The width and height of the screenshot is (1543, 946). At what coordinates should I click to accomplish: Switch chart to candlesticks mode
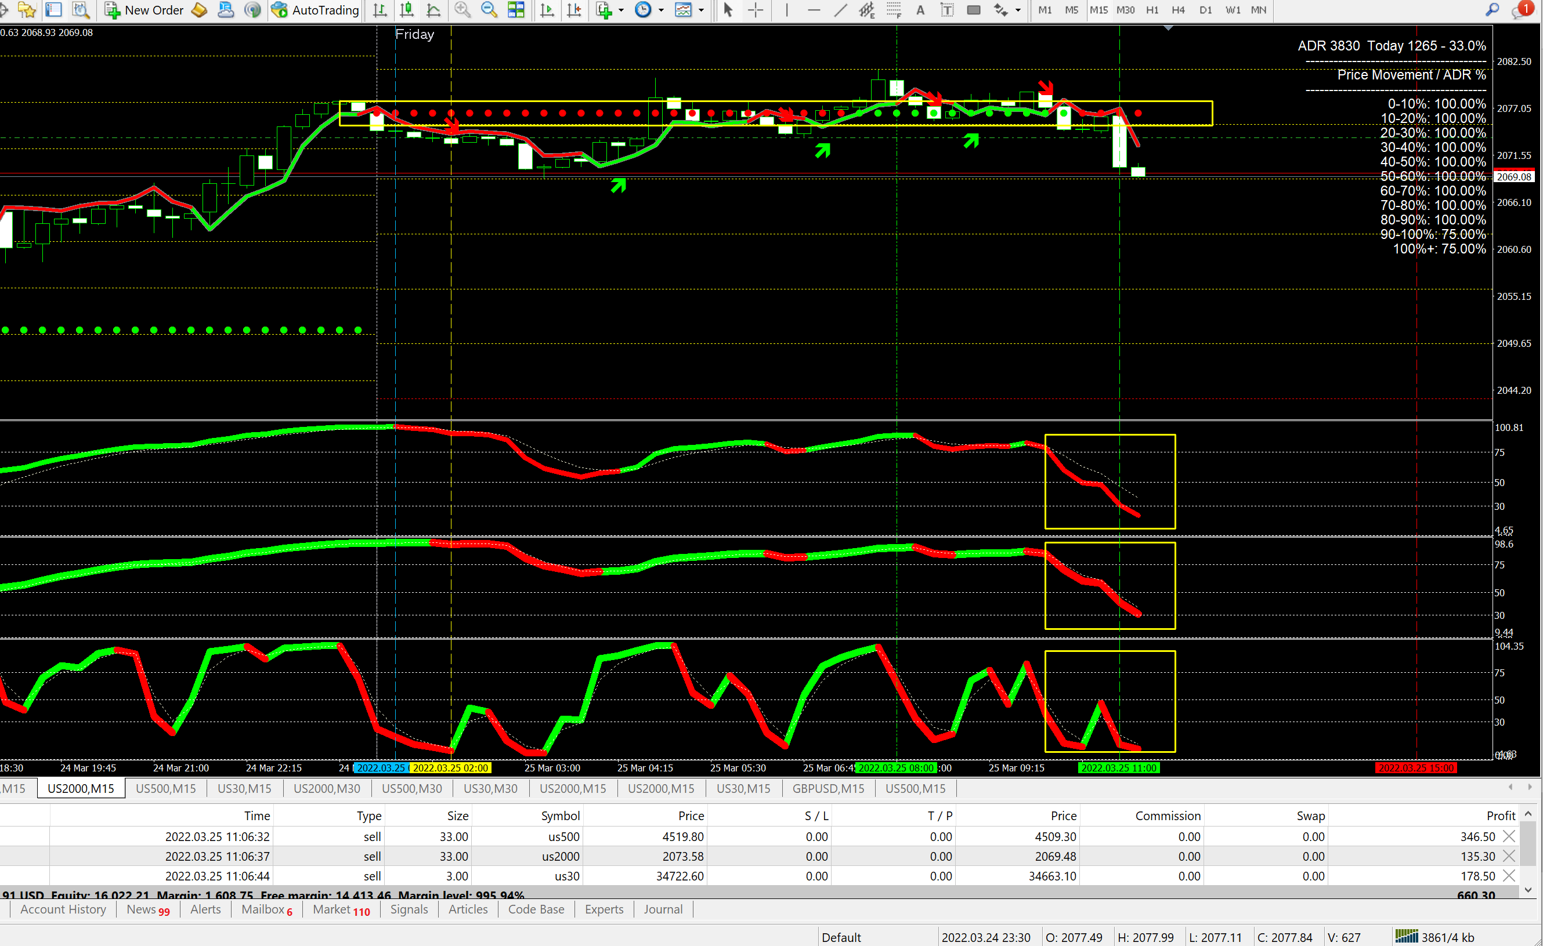click(406, 10)
